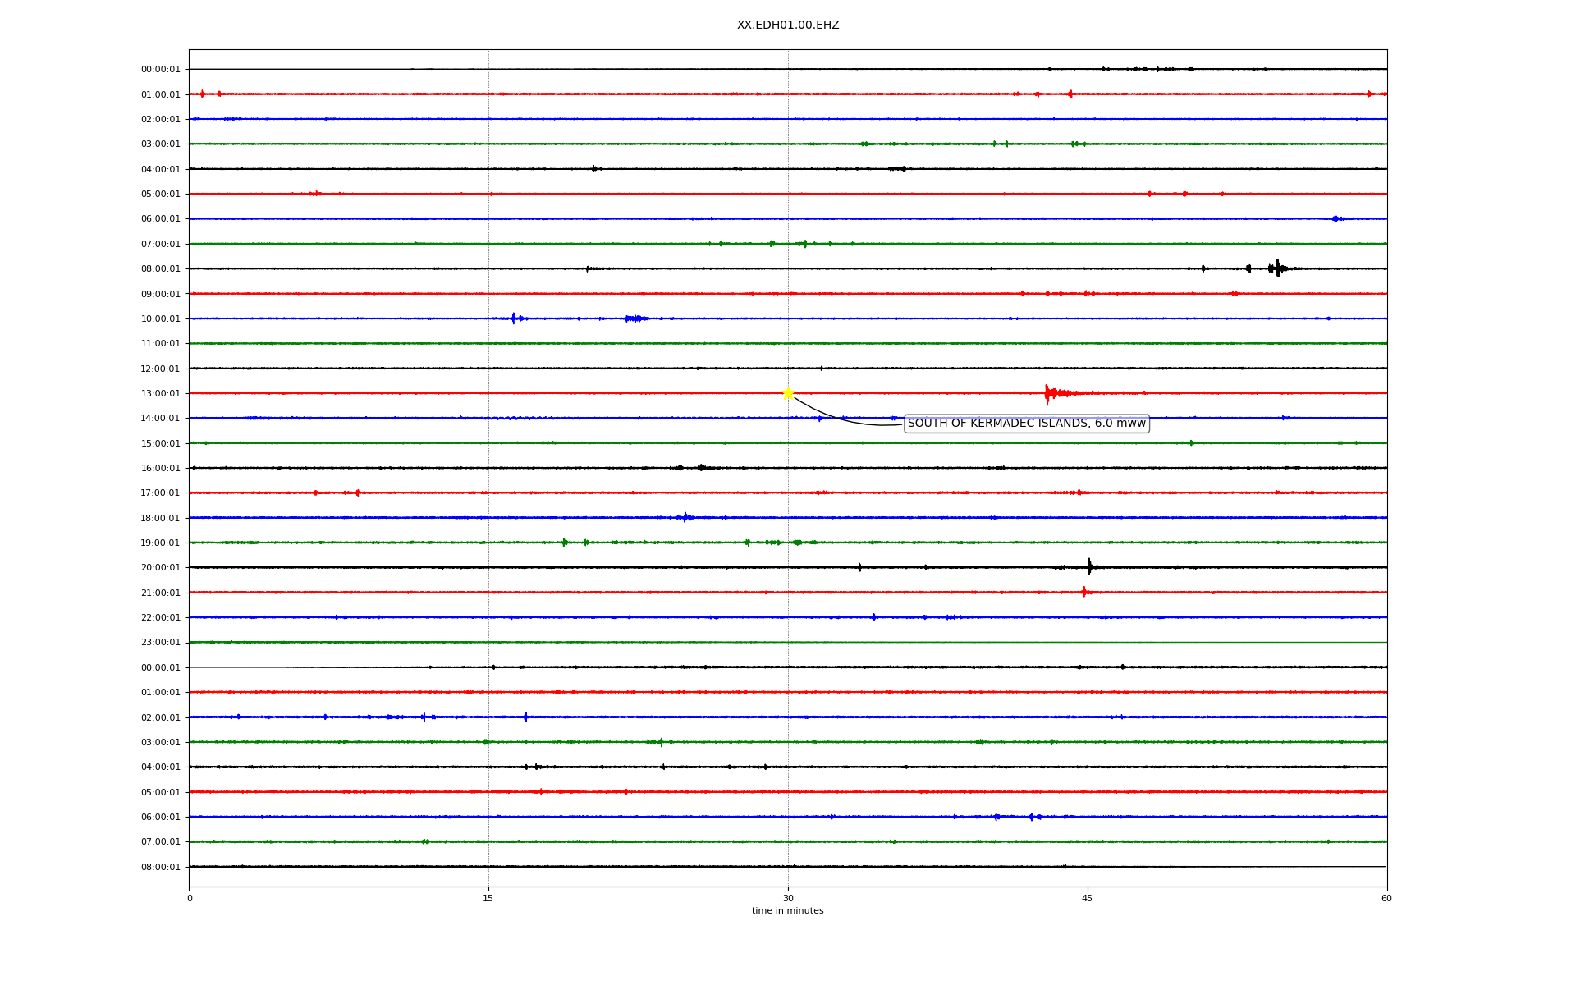Click the blue spike on 18:00:01 trace

point(685,517)
